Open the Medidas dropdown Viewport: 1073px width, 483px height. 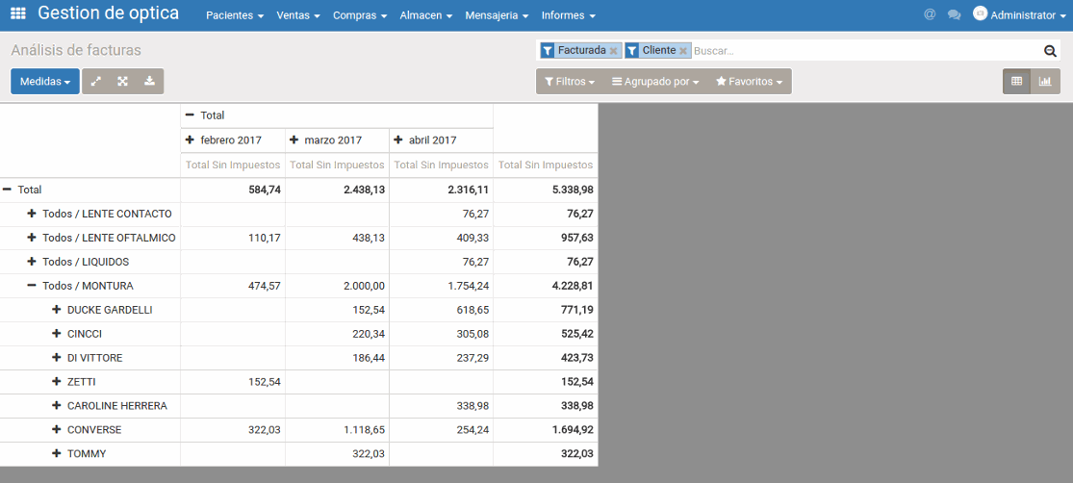coord(45,82)
